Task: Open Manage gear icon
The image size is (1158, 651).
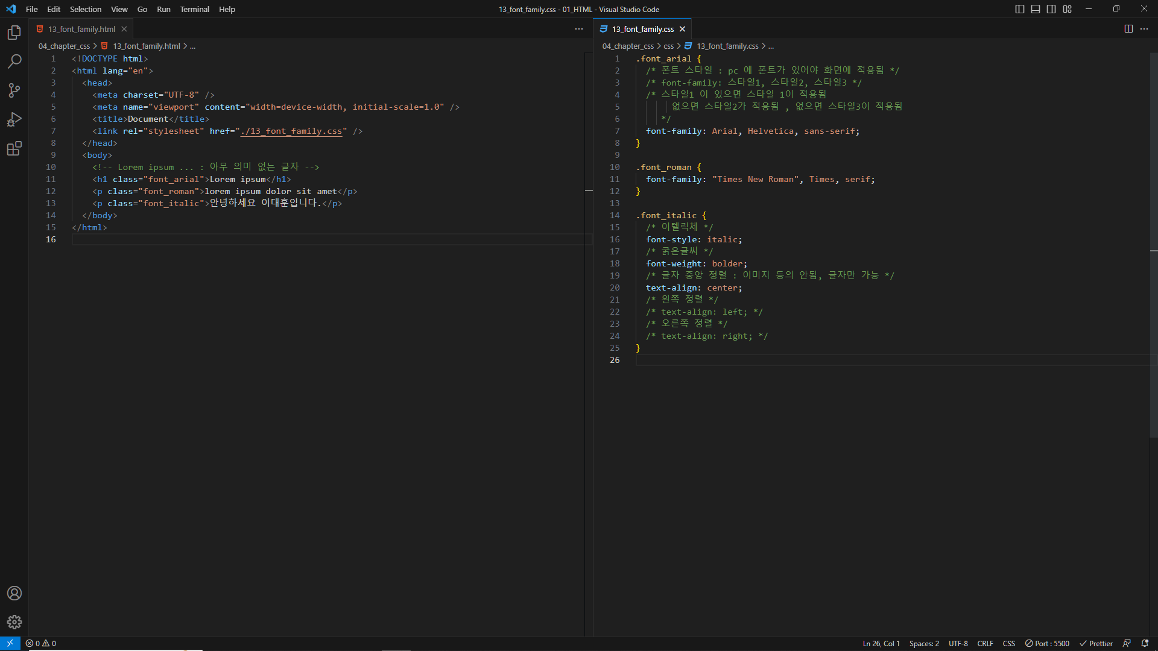Action: click(14, 622)
